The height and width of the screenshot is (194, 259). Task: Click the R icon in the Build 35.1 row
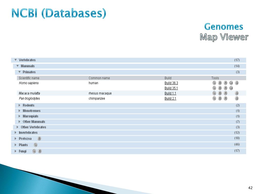click(225, 88)
